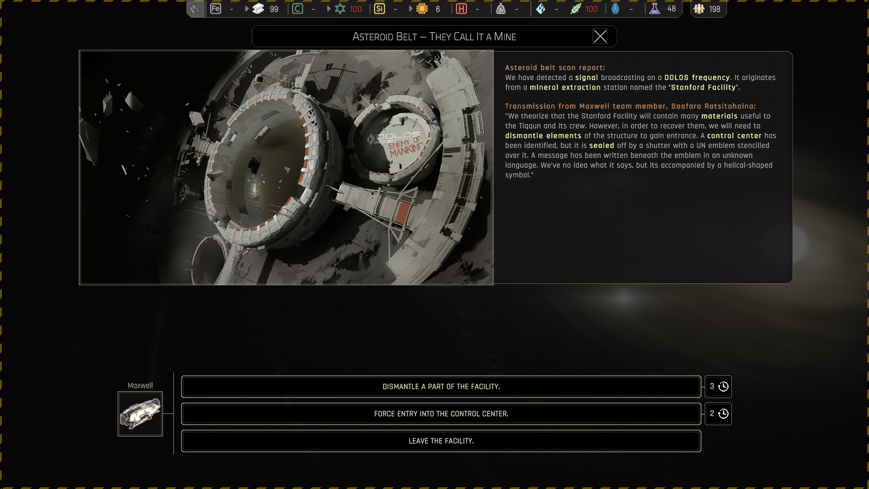Screen dimensions: 869x489
Task: Click the 3-cycle clock icon for dismantle
Action: 723,387
